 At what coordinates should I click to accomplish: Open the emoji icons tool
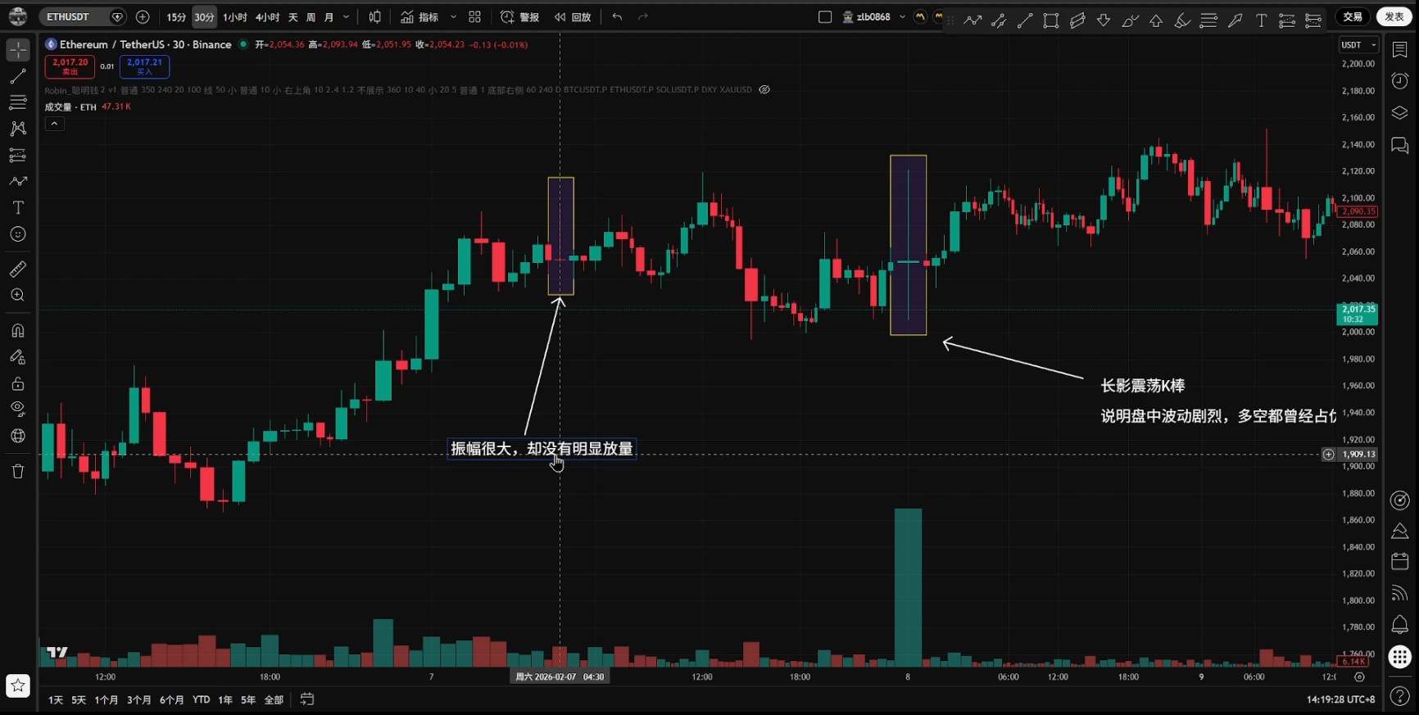tap(18, 234)
